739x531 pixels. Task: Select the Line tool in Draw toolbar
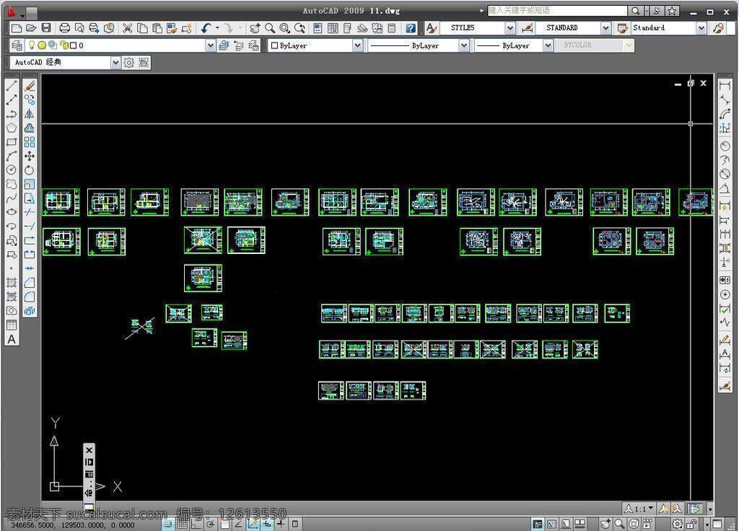[12, 86]
